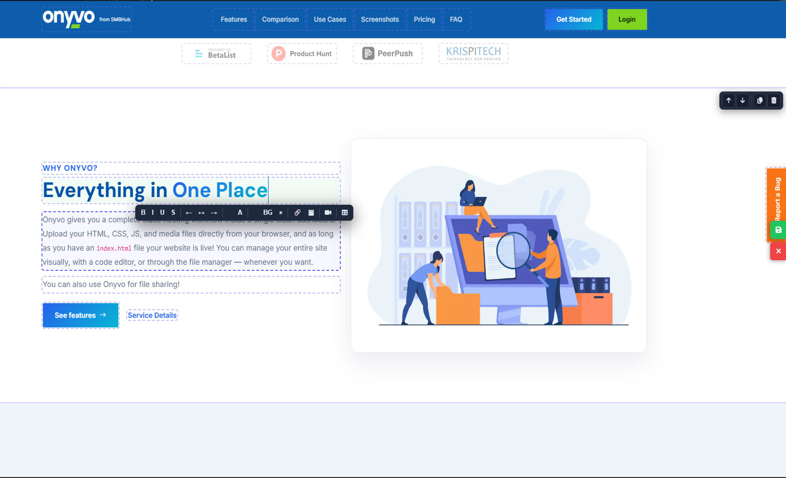Image resolution: width=786 pixels, height=478 pixels.
Task: Open the Features nav item
Action: point(234,19)
